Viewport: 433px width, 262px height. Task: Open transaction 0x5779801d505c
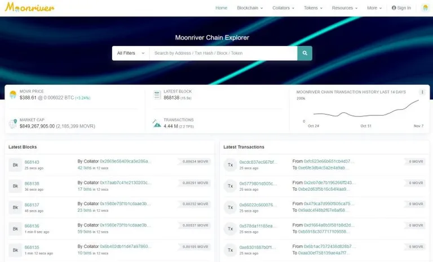click(258, 183)
